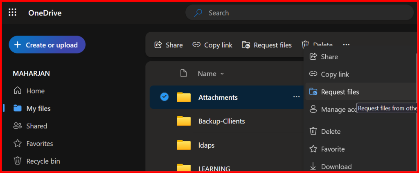
Task: Select Request files in context menu
Action: click(340, 92)
